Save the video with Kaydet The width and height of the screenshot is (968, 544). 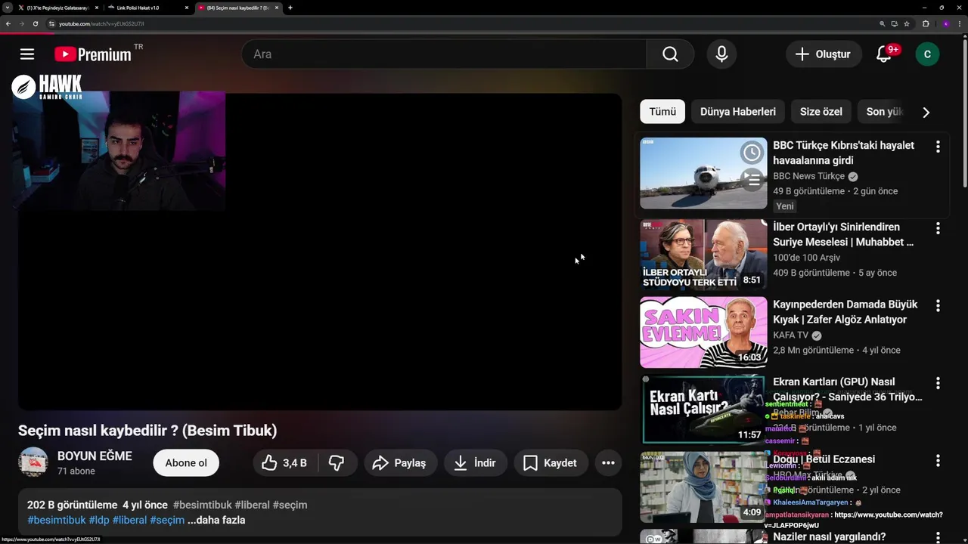(551, 463)
